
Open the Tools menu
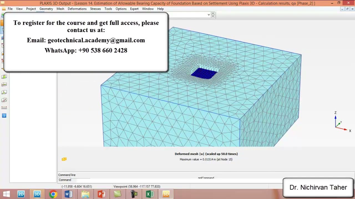click(x=108, y=9)
